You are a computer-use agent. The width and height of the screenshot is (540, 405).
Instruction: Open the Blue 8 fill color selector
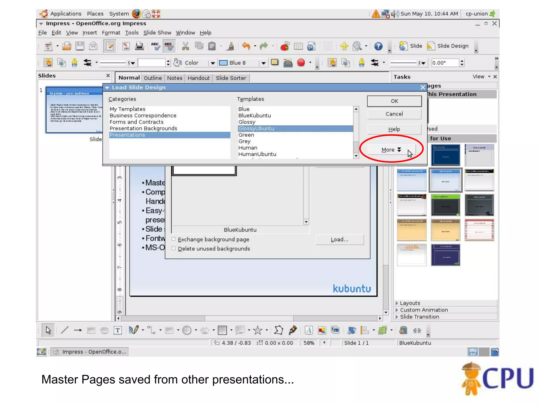pos(263,63)
